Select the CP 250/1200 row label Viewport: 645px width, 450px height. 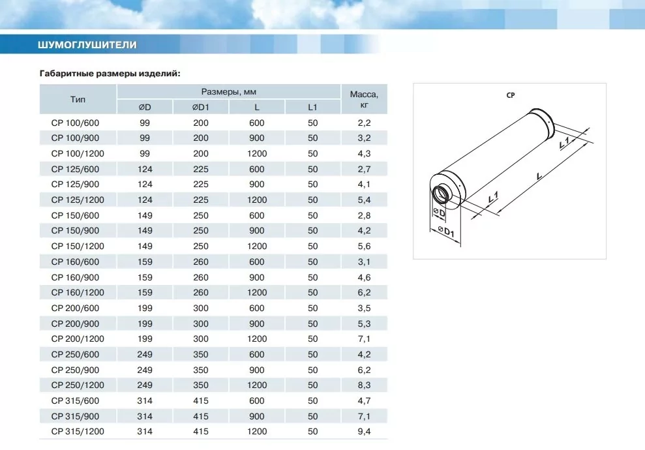[x=78, y=385]
